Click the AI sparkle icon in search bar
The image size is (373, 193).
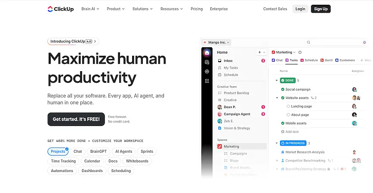click(364, 42)
